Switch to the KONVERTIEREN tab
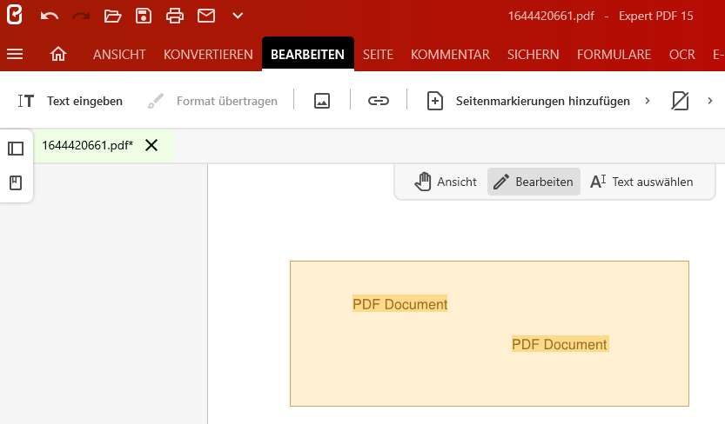Image resolution: width=725 pixels, height=424 pixels. [x=208, y=55]
